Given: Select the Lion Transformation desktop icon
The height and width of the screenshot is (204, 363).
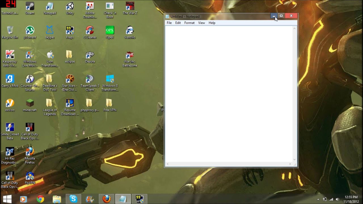Looking at the screenshot, I should (50, 59).
